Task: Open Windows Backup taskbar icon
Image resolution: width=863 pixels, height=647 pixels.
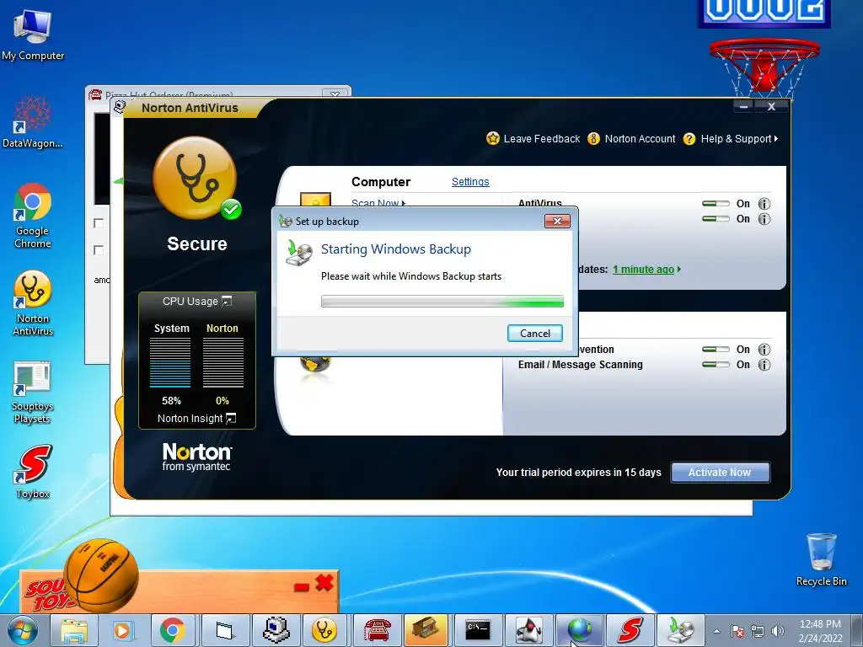Action: click(x=681, y=630)
